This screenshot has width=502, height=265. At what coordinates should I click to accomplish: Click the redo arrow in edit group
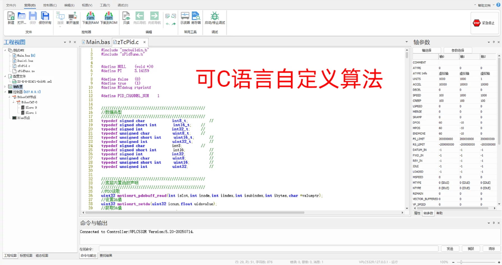pyautogui.click(x=174, y=24)
